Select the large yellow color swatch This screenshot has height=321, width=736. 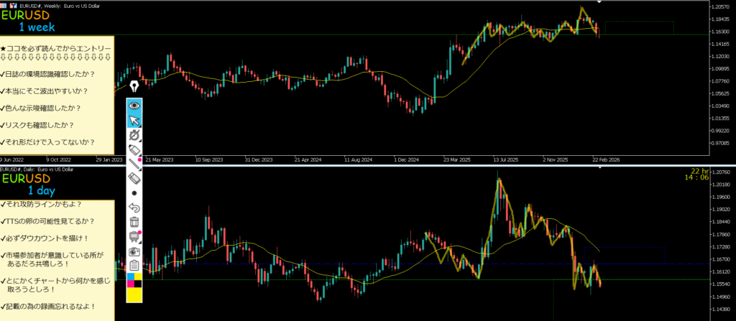134,294
